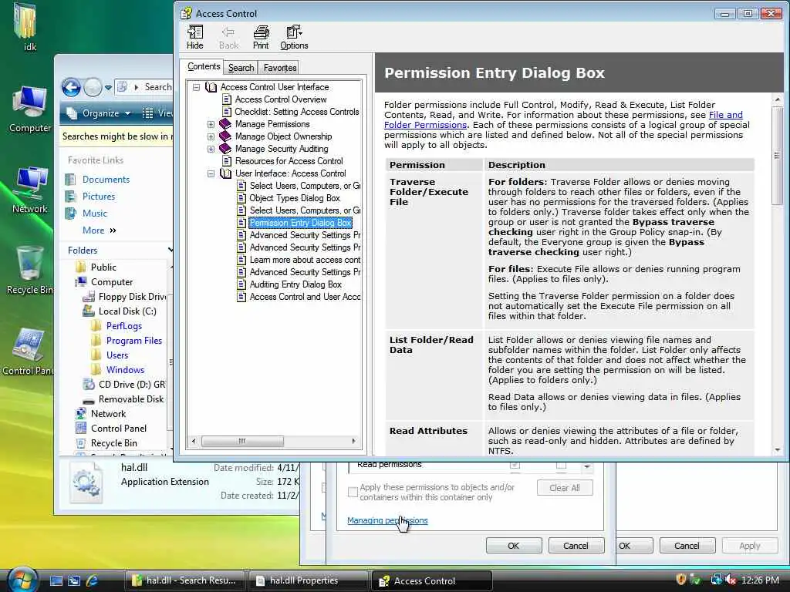
Task: Click the network connection tray icon
Action: click(x=716, y=580)
